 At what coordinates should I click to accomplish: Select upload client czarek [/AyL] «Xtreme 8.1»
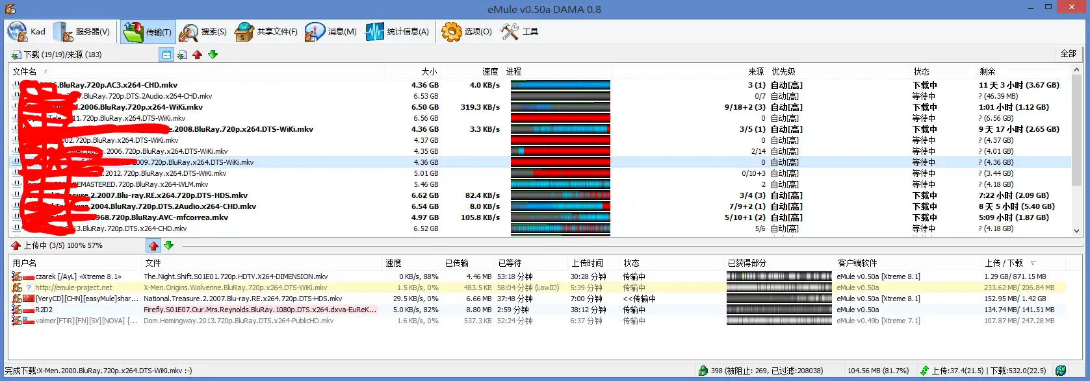click(x=538, y=277)
